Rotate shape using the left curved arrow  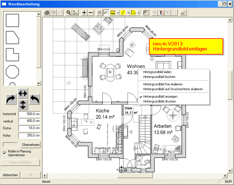tap(35, 99)
